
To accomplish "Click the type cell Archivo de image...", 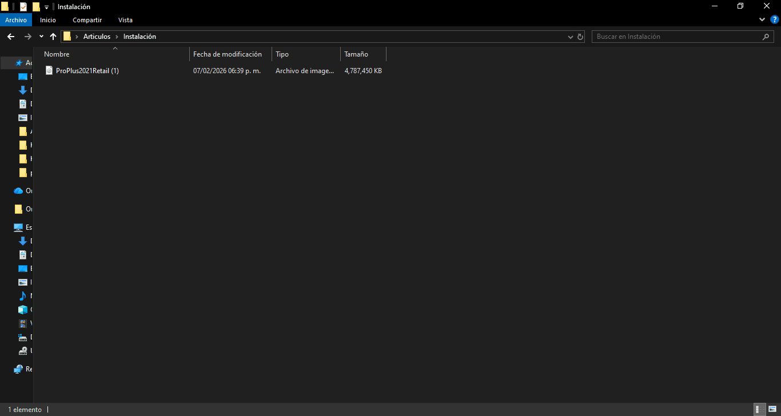I will point(305,71).
